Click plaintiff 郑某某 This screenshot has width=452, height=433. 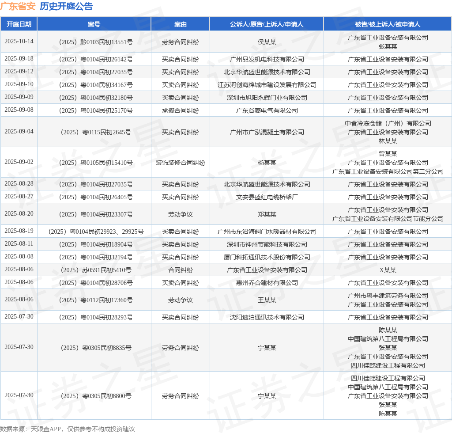click(x=267, y=214)
